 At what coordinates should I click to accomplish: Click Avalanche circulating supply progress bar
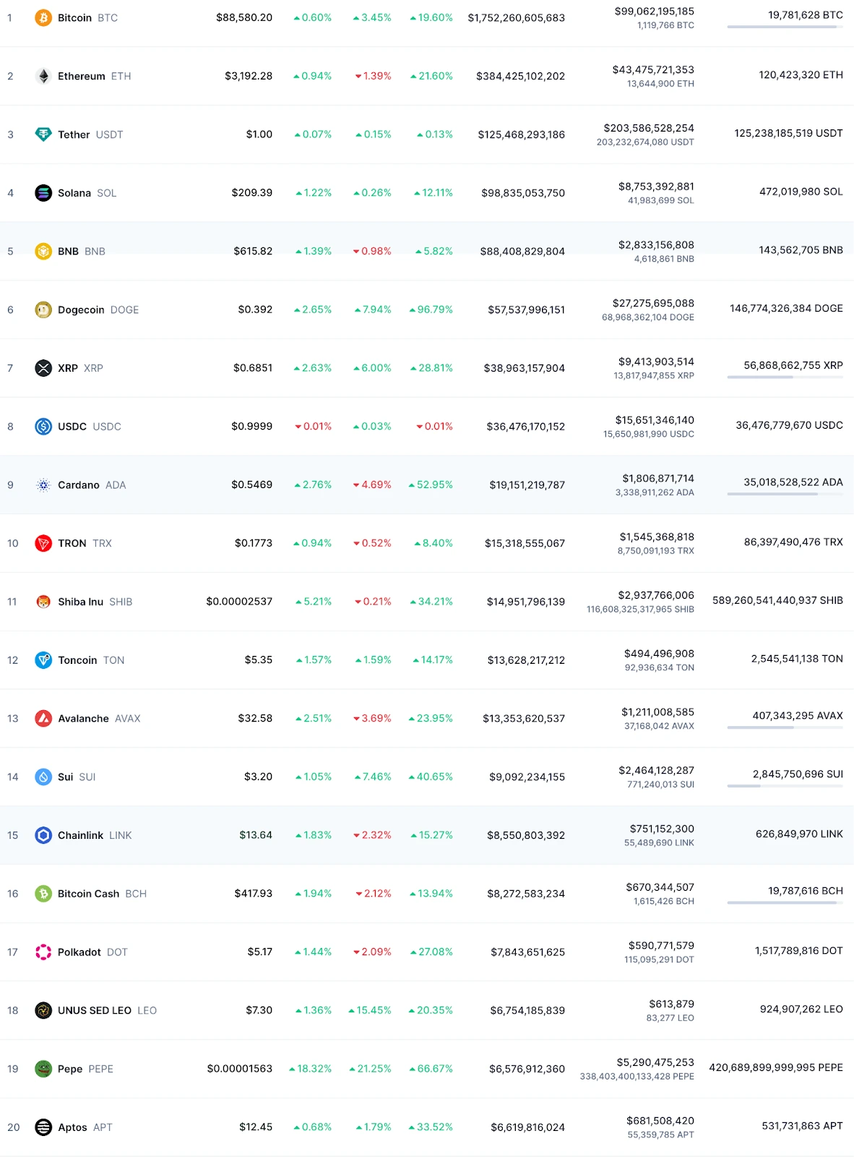coord(785,727)
